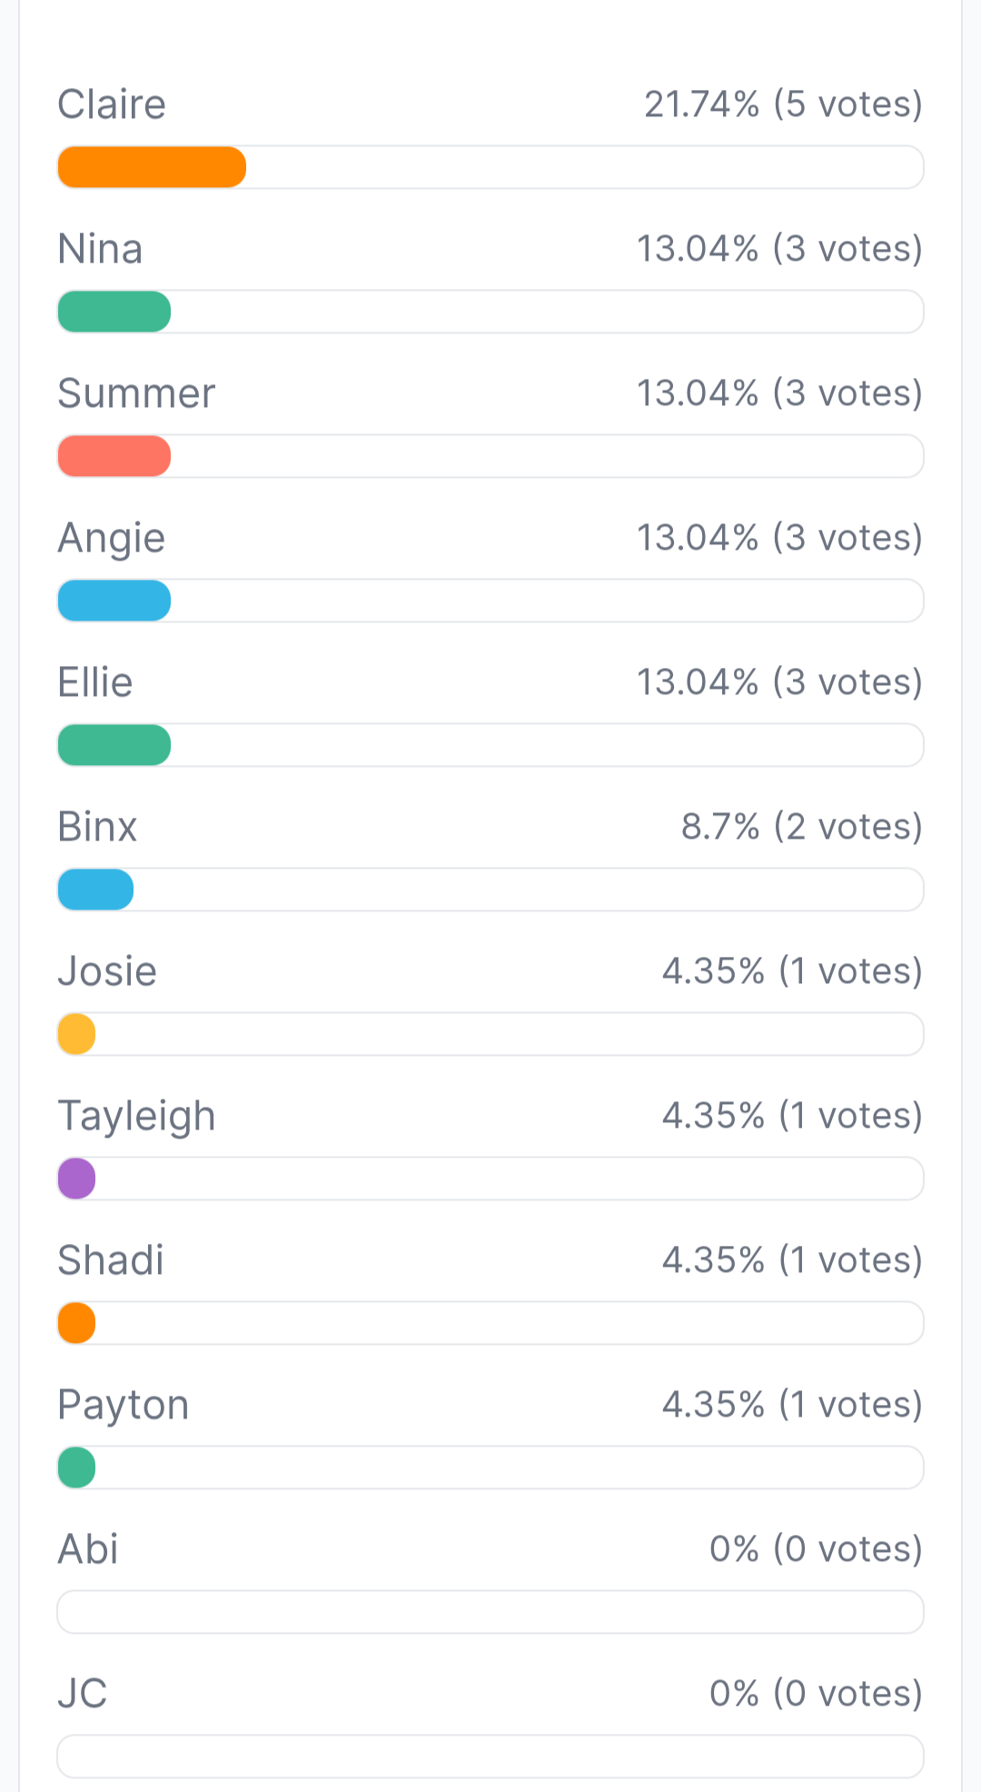Click Ellie's green progress bar

(114, 745)
